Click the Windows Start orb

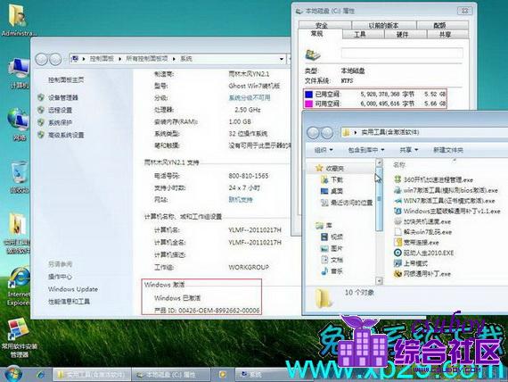point(13,373)
